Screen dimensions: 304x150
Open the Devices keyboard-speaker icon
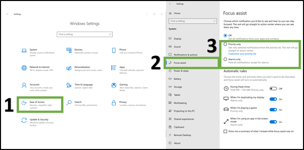(69, 50)
